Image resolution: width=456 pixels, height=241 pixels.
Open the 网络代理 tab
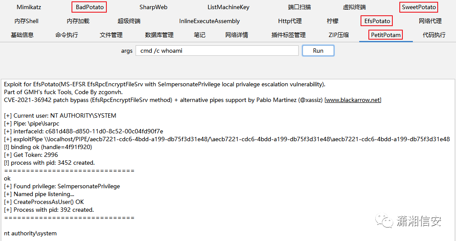click(x=430, y=21)
